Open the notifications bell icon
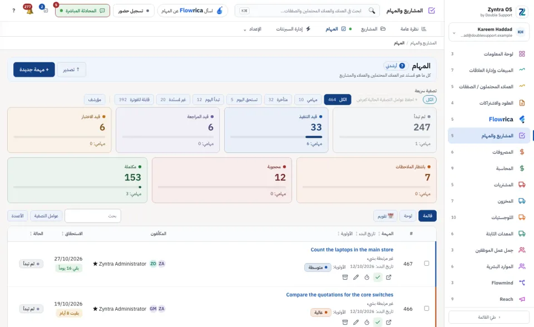Image resolution: width=534 pixels, height=327 pixels. click(29, 10)
